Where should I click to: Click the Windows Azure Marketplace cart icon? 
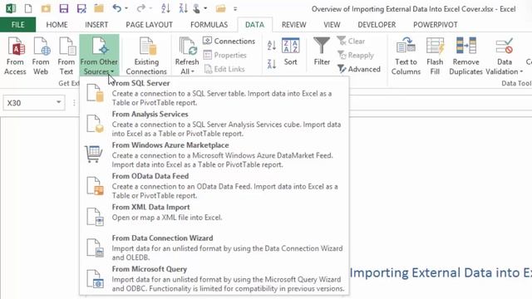click(x=94, y=154)
